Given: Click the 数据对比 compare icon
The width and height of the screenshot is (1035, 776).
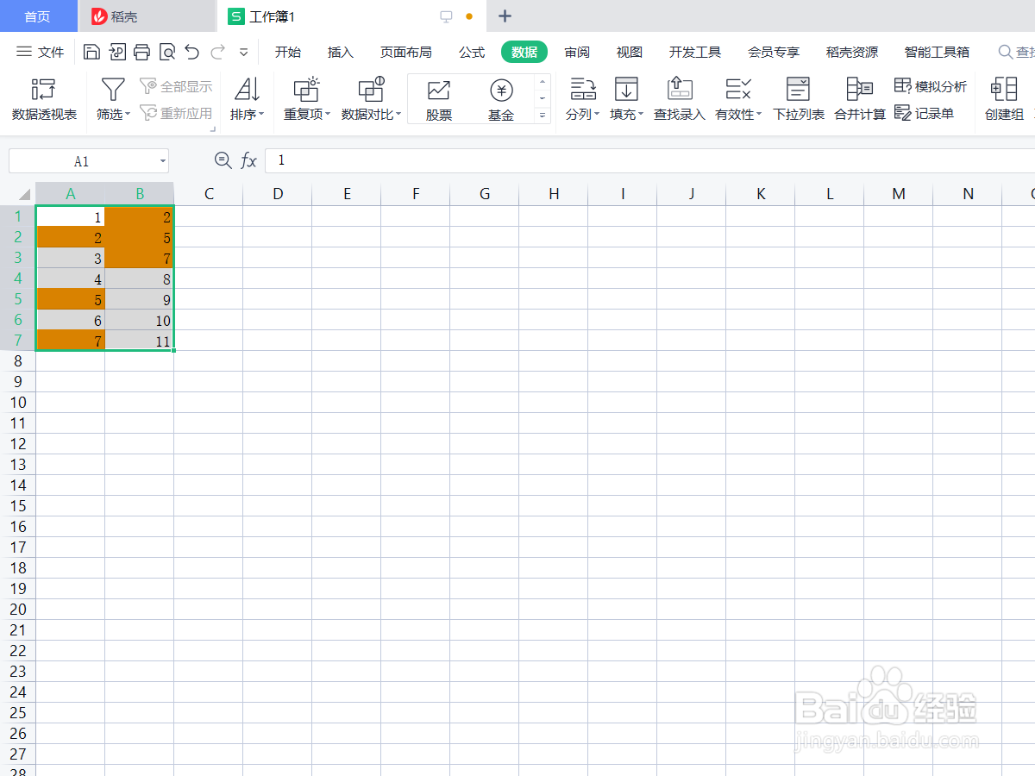Looking at the screenshot, I should point(371,89).
